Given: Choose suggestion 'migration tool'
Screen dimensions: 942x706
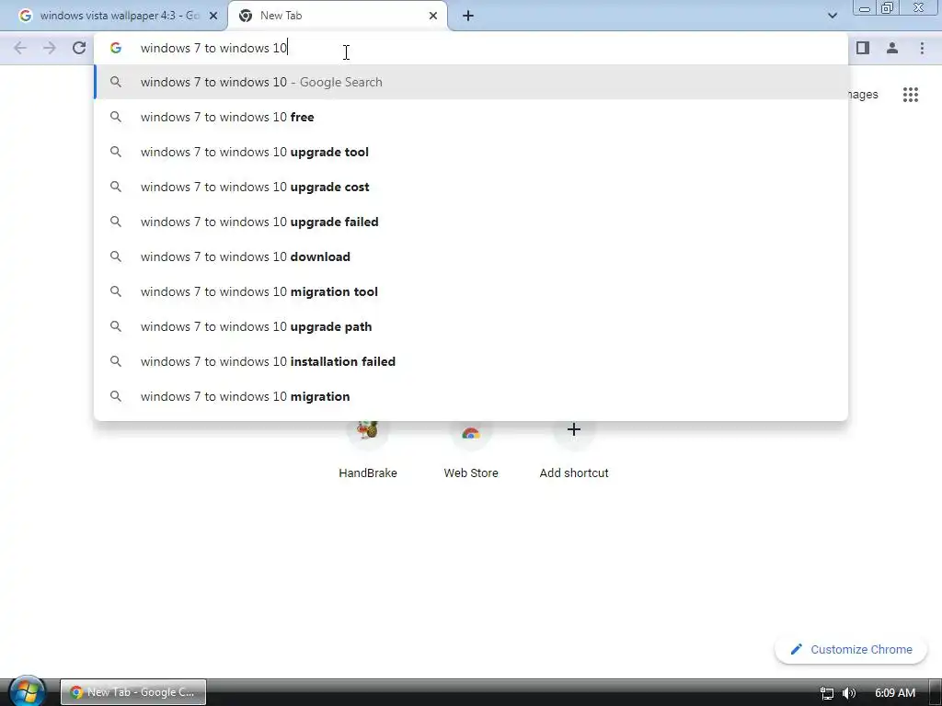Looking at the screenshot, I should coord(471,291).
